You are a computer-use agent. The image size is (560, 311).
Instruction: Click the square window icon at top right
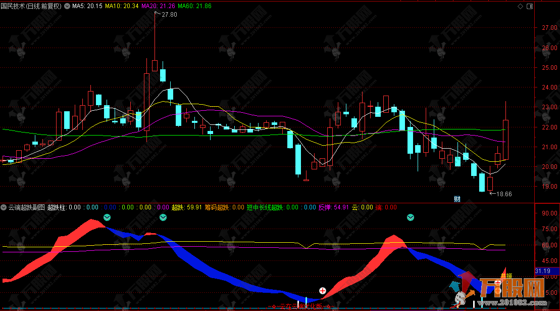529,7
